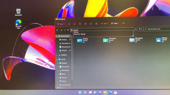Collapse the This PC tree node
Screen dimensions: 170x95
[57, 59]
